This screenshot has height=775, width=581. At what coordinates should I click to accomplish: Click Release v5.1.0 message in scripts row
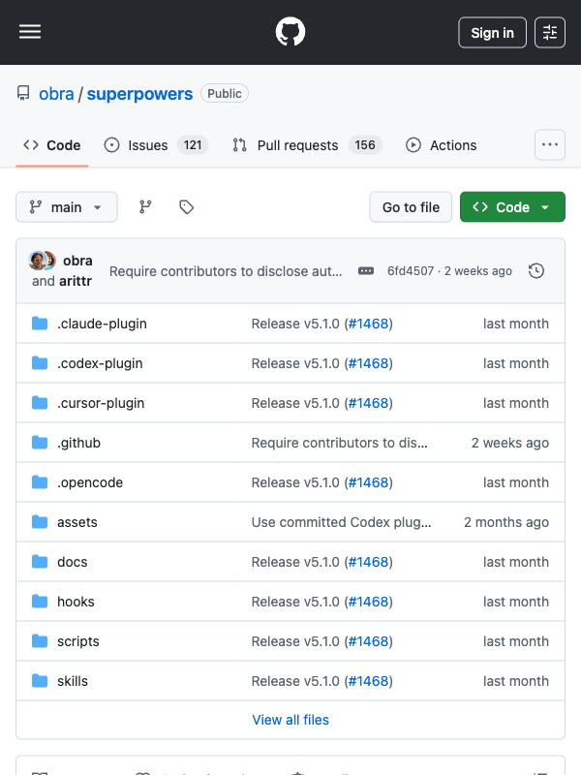[295, 641]
